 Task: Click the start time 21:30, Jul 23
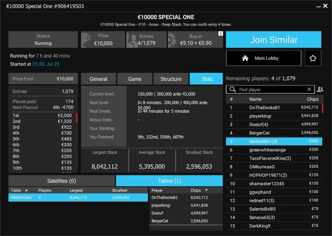(x=46, y=64)
